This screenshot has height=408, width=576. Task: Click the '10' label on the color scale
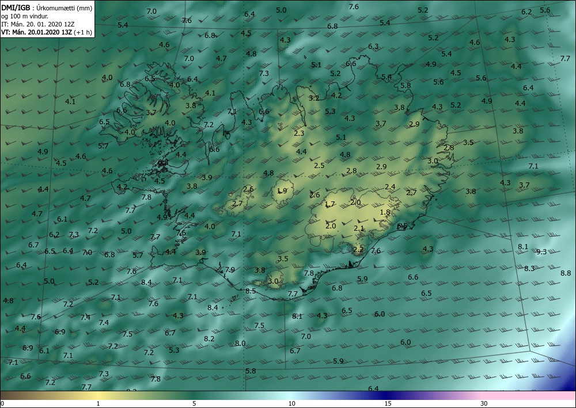(291, 404)
